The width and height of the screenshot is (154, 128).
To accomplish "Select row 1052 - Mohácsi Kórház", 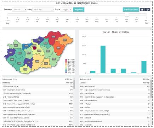I will pos(38,86).
